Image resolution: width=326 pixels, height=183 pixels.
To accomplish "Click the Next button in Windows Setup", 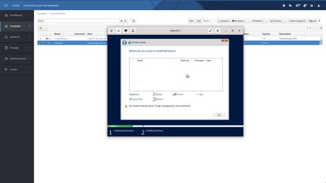I will point(219,115).
